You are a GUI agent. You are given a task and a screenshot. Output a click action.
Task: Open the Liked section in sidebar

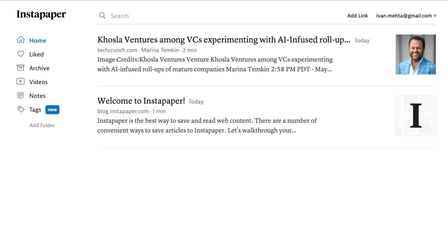pyautogui.click(x=36, y=54)
